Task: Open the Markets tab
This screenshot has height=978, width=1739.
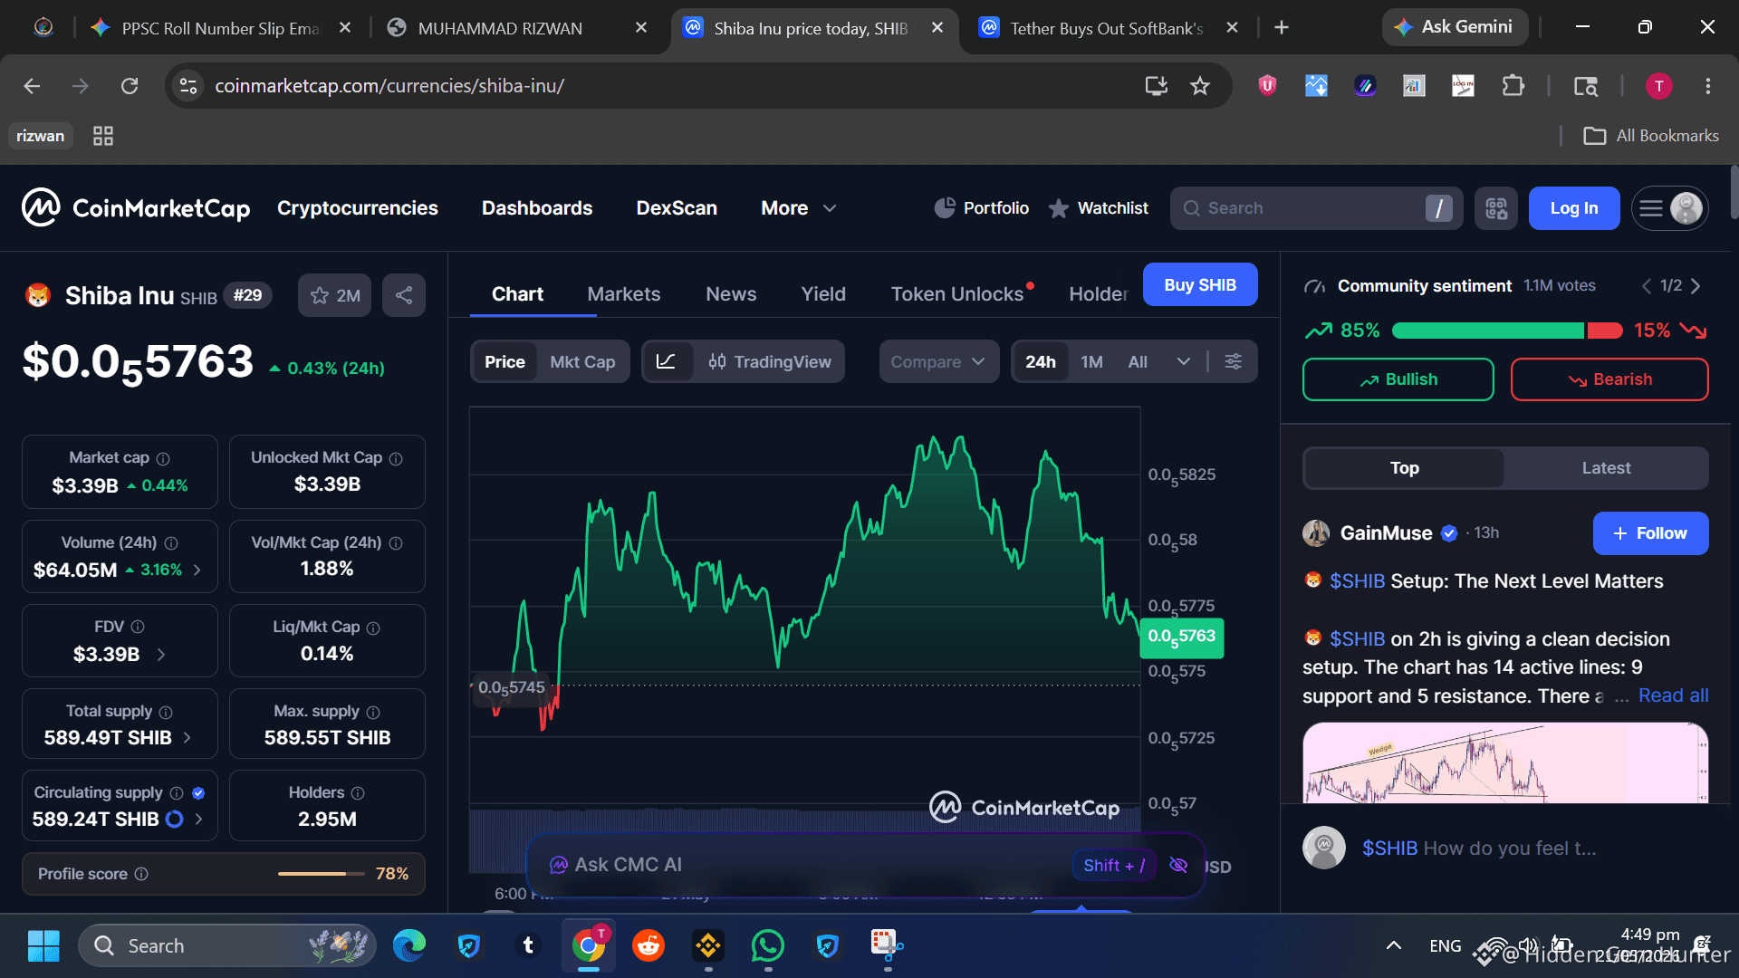Action: pyautogui.click(x=624, y=294)
